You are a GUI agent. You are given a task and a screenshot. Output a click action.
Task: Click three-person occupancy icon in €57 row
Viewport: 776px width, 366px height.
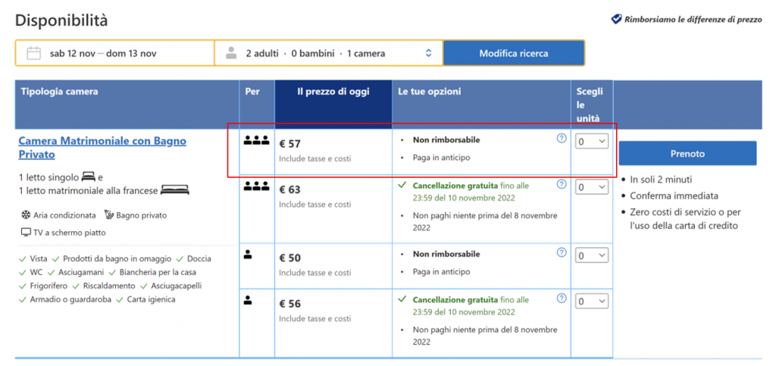256,141
